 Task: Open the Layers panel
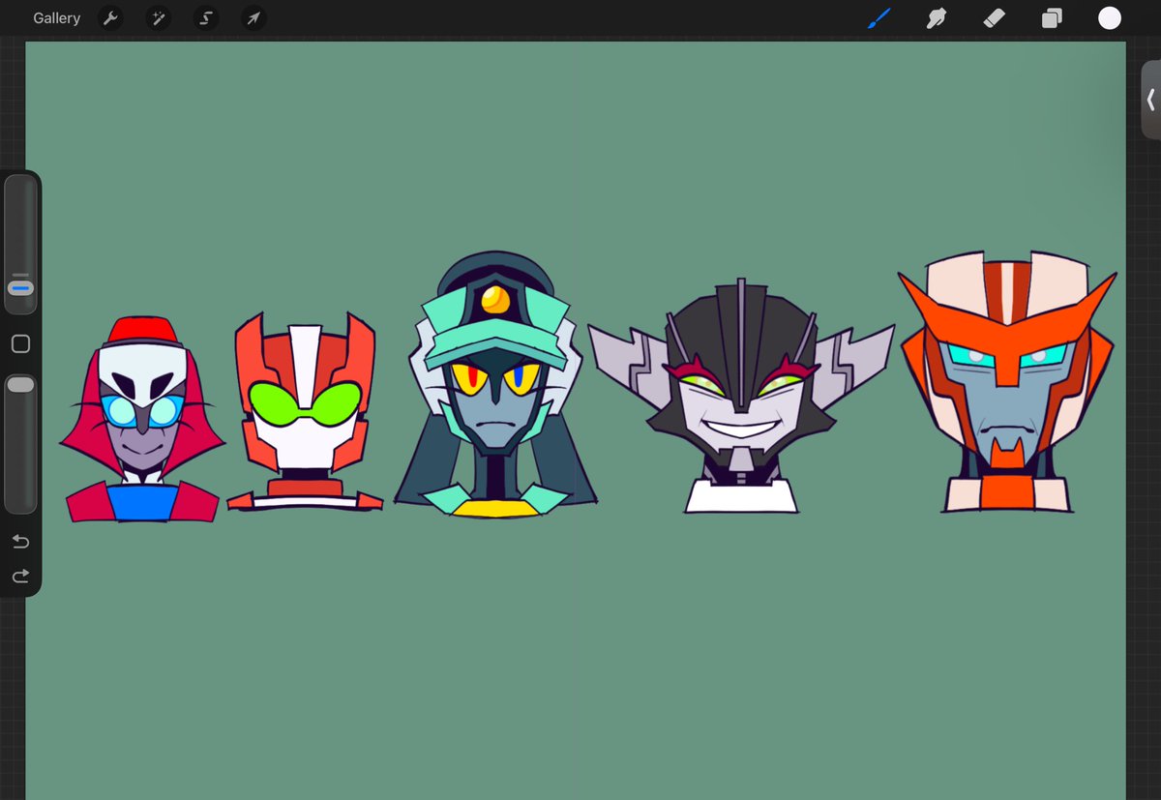coord(1052,18)
